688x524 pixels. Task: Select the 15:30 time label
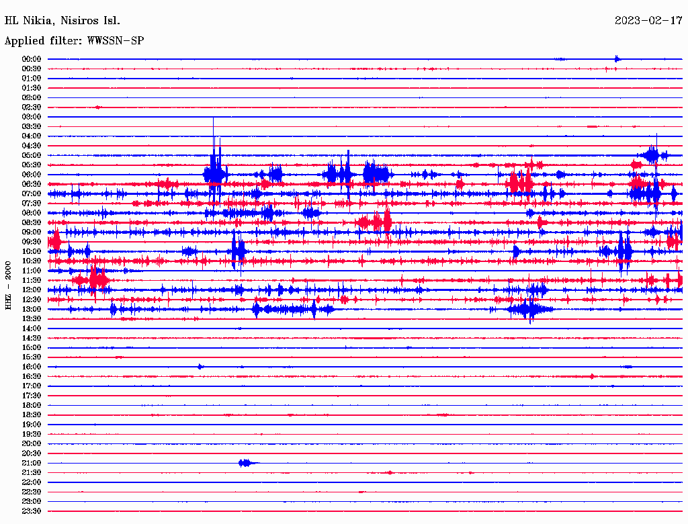pyautogui.click(x=32, y=357)
